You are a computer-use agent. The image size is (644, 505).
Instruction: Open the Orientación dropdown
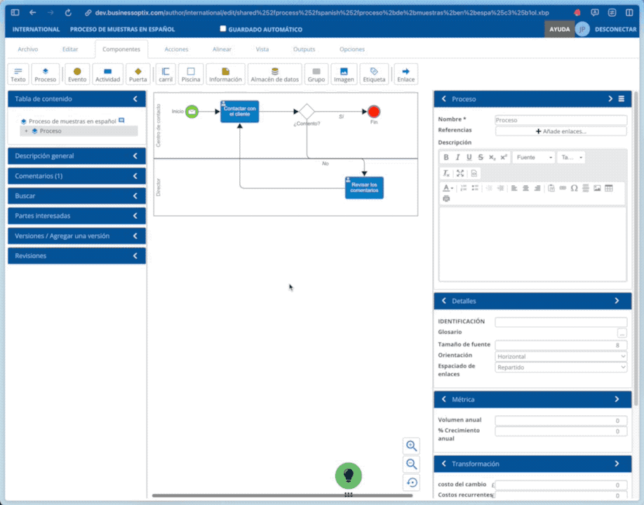[561, 356]
